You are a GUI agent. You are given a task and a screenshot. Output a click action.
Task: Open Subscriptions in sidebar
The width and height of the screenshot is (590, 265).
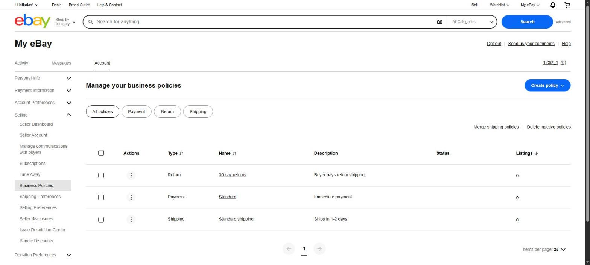click(x=32, y=164)
